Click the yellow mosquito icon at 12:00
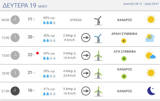This screenshot has width=160, height=101. 124,41
